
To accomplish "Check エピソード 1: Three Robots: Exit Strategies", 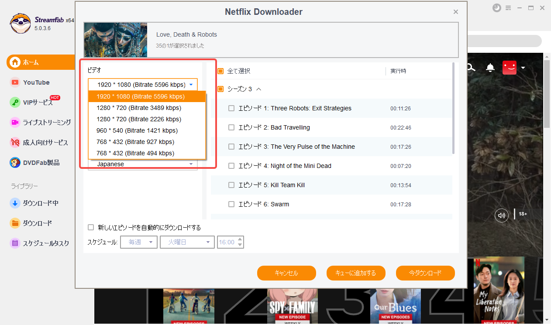I will point(231,108).
